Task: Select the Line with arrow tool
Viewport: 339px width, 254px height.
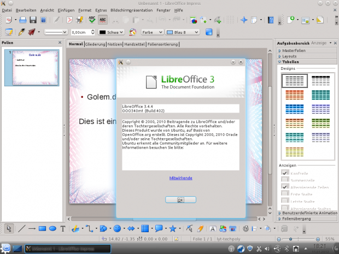Action: [x=32, y=228]
